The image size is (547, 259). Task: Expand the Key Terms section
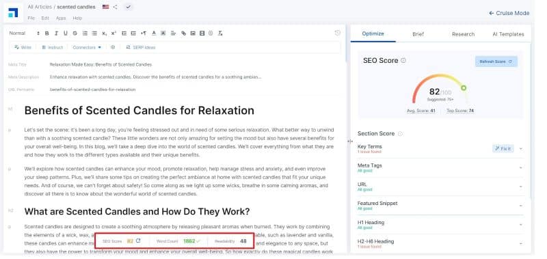(x=521, y=148)
